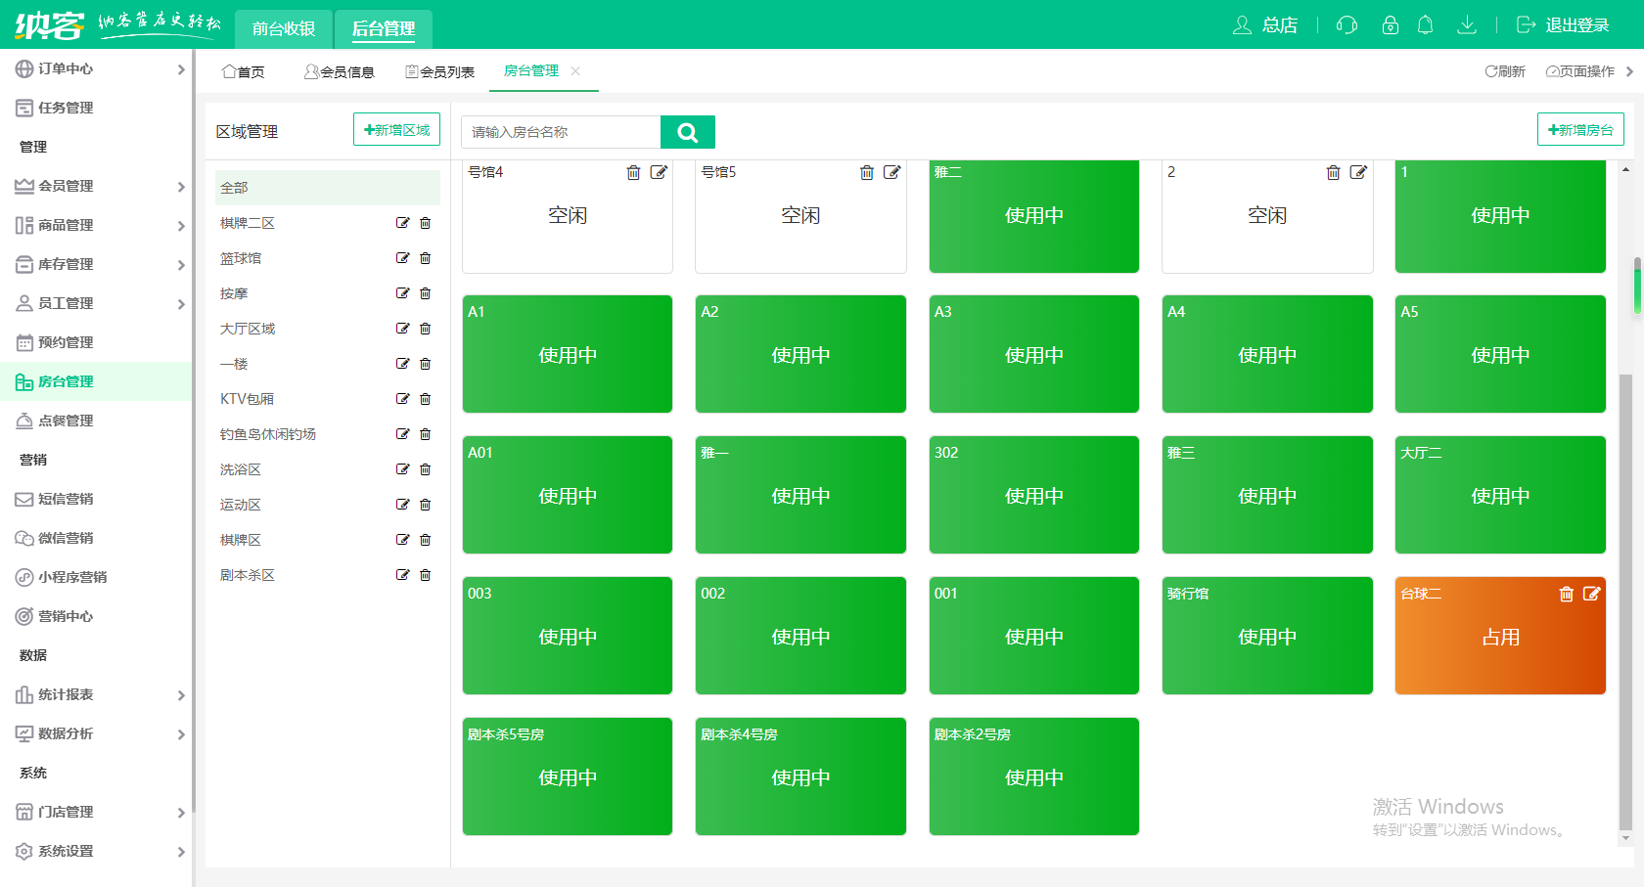Click the search magnifier icon

point(688,131)
